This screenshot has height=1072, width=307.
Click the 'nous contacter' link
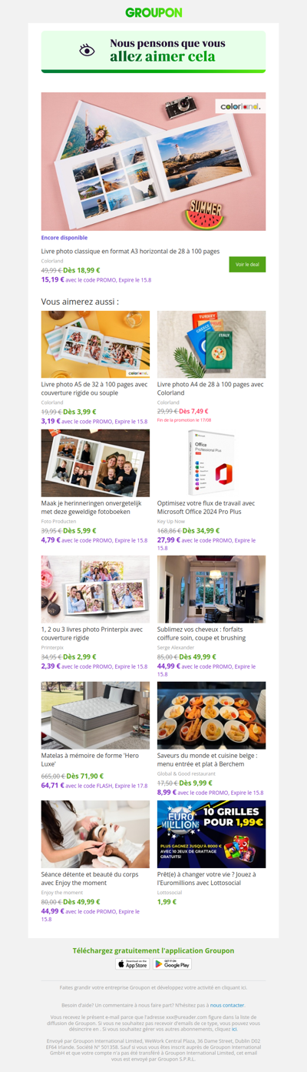coord(227,1005)
